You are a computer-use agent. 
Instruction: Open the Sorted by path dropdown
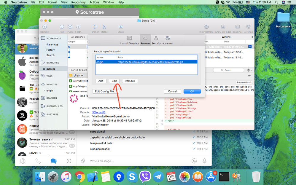(79, 70)
